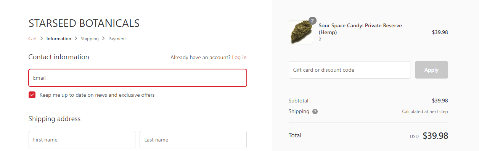Focus the Email input field
The width and height of the screenshot is (479, 151).
coord(138,78)
